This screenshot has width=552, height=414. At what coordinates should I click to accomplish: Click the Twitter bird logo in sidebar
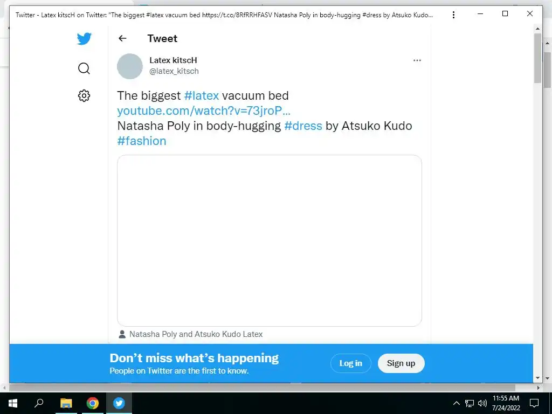[84, 39]
